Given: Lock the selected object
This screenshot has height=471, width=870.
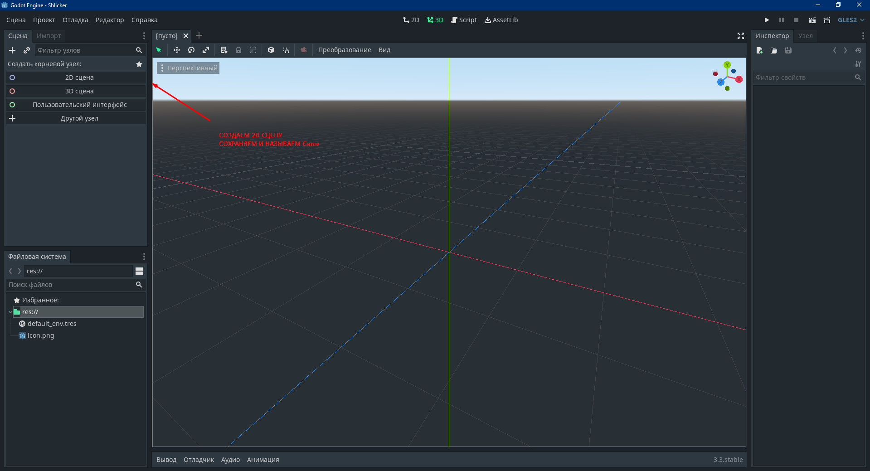Looking at the screenshot, I should pos(238,50).
